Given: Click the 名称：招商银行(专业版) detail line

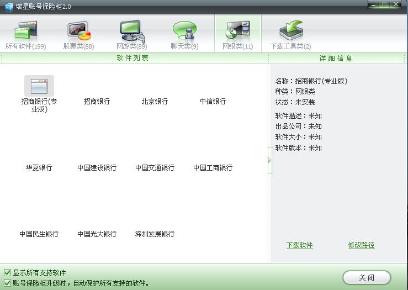Looking at the screenshot, I should 311,81.
